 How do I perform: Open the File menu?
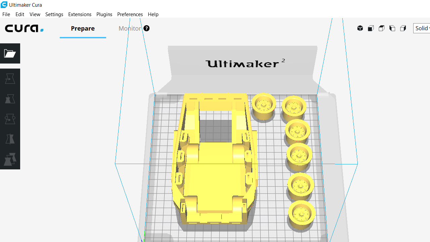6,14
